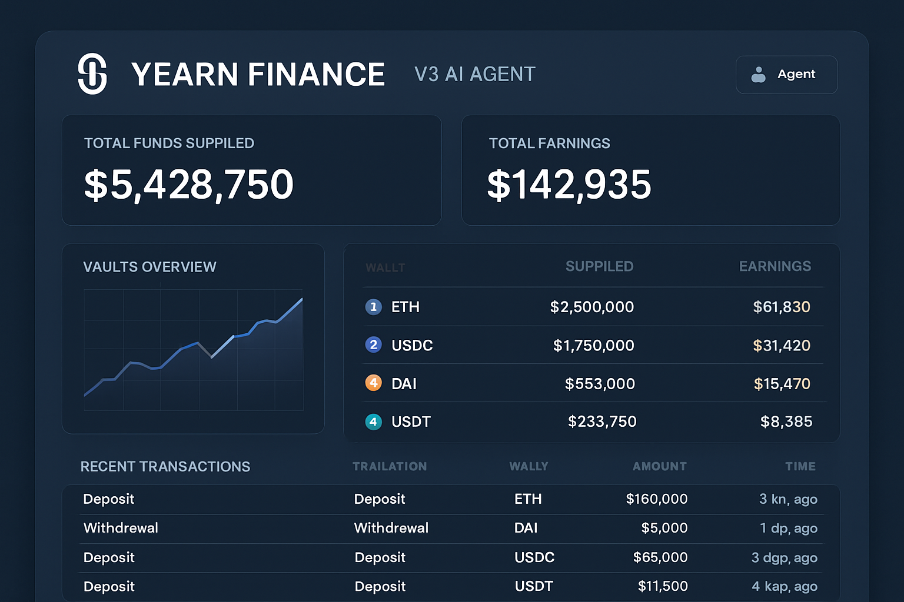904x602 pixels.
Task: Click the user avatar icon in Agent button
Action: click(758, 74)
